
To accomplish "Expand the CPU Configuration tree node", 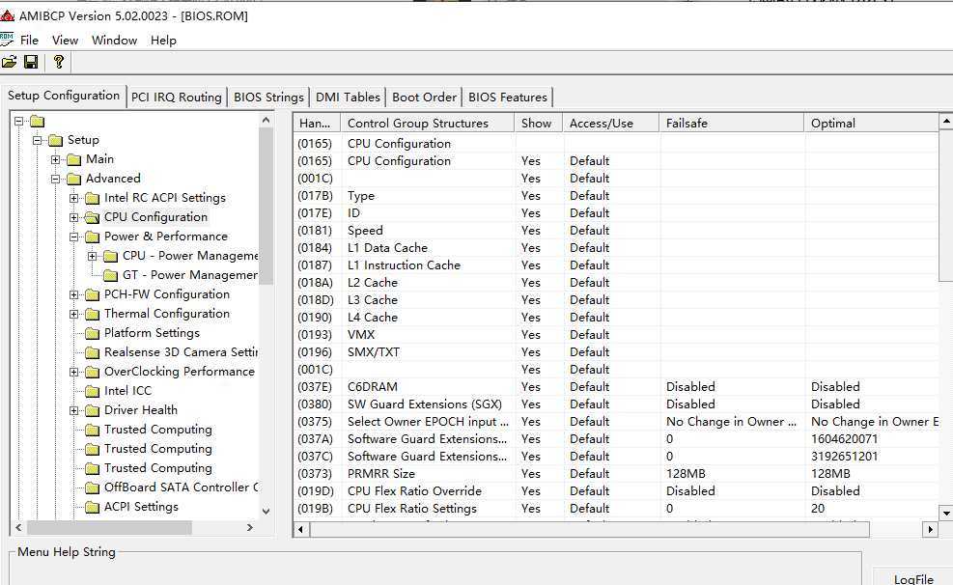I will 73,217.
